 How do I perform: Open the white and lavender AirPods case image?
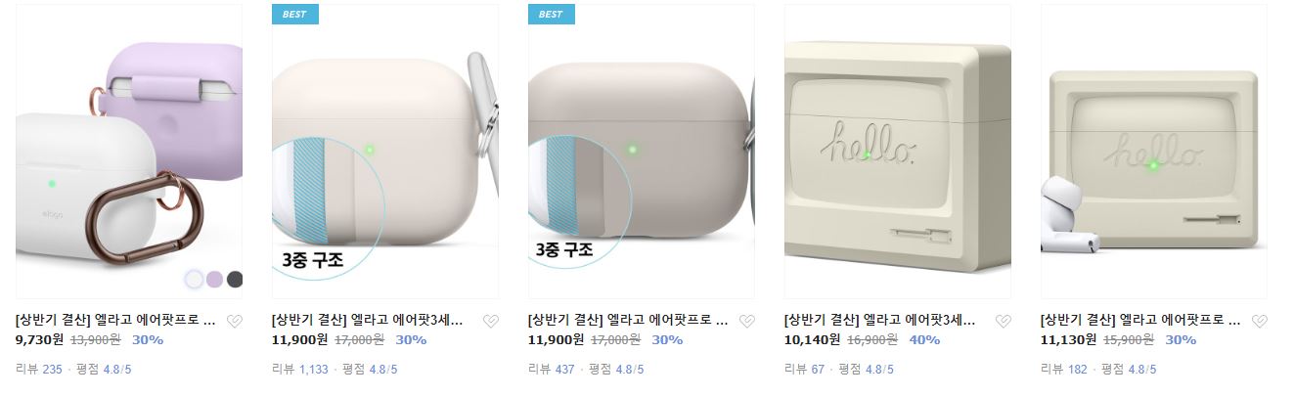pyautogui.click(x=129, y=152)
